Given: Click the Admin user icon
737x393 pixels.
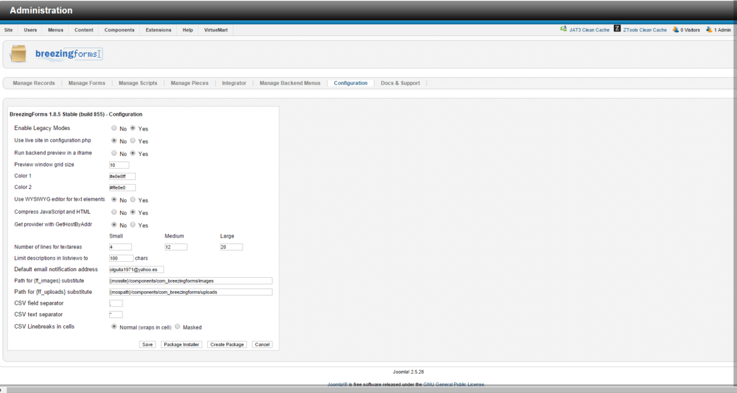Looking at the screenshot, I should pyautogui.click(x=709, y=29).
